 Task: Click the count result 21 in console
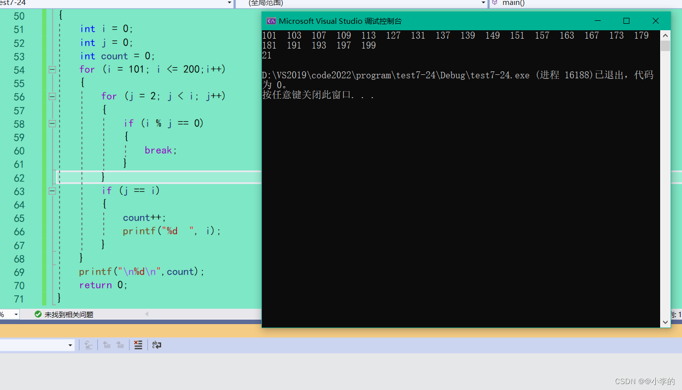pyautogui.click(x=267, y=56)
